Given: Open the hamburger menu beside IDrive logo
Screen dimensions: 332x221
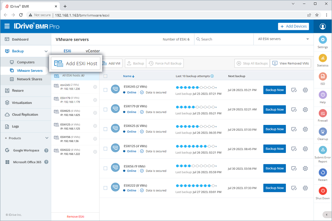Looking at the screenshot, I should pos(7,26).
